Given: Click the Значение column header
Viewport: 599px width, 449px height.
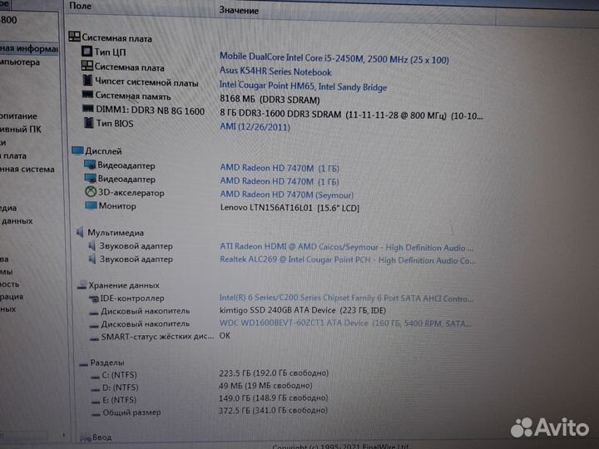Looking at the screenshot, I should pos(239,10).
